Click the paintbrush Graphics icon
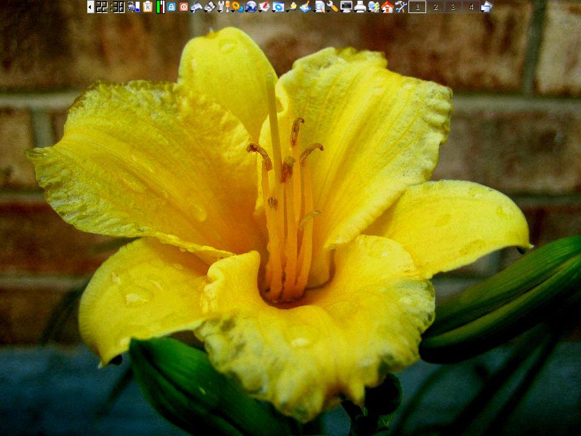581x436 pixels. [x=305, y=7]
